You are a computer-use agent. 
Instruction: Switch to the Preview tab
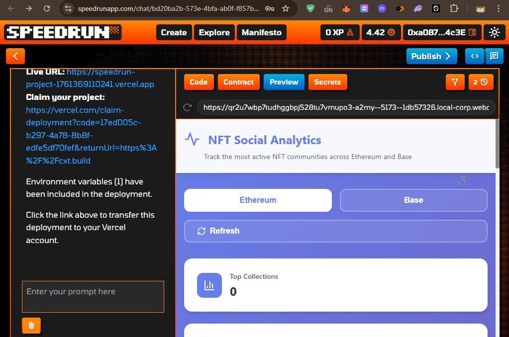click(284, 82)
